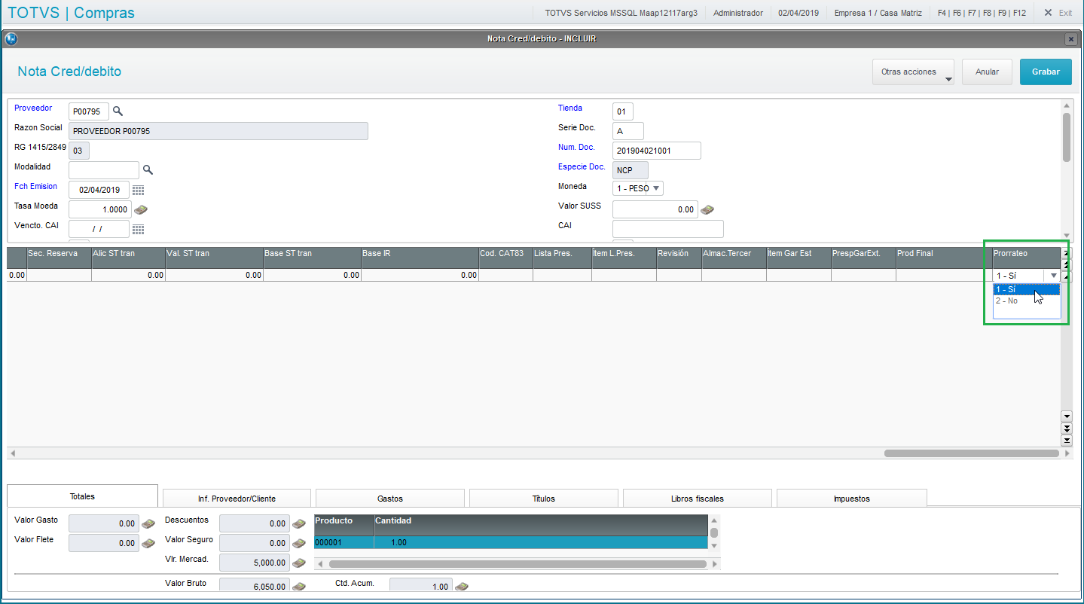Click Empresa 1 / Casa Matriz in header

tap(878, 13)
